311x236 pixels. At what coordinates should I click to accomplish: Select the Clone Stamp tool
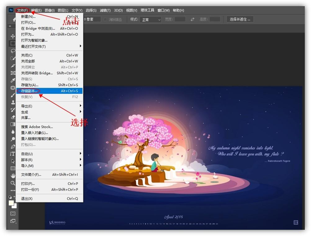pos(13,102)
